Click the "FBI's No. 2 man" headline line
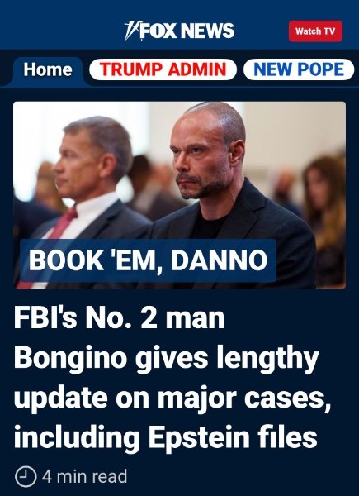 point(119,318)
